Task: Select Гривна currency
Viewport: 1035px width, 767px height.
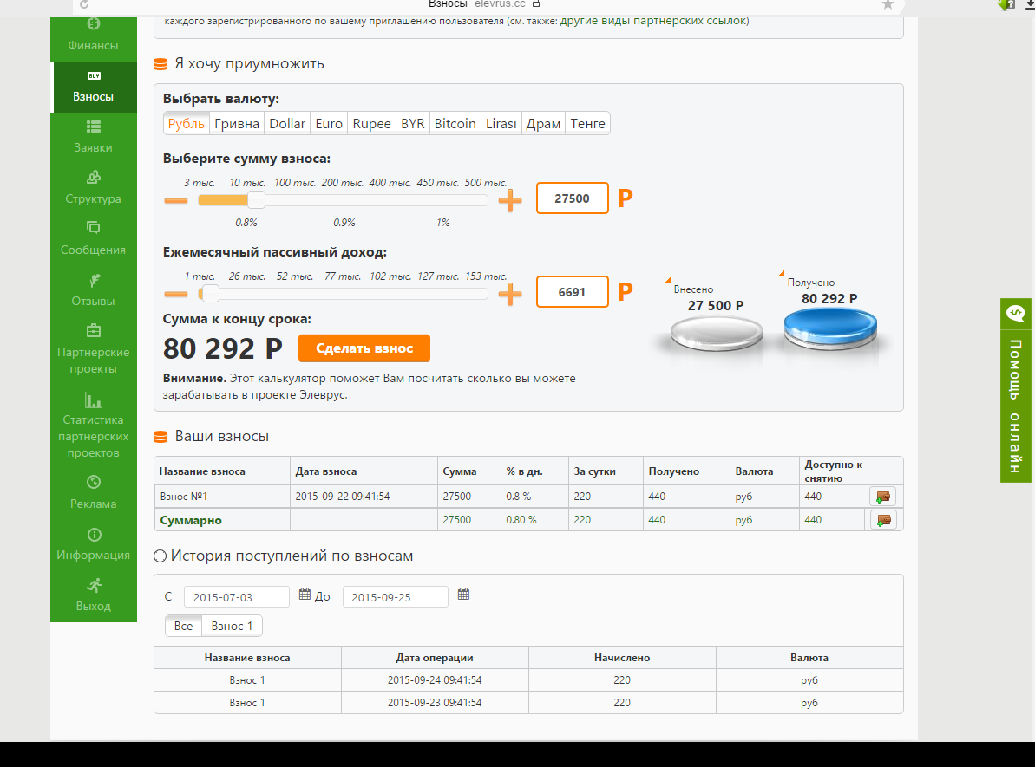Action: tap(237, 123)
